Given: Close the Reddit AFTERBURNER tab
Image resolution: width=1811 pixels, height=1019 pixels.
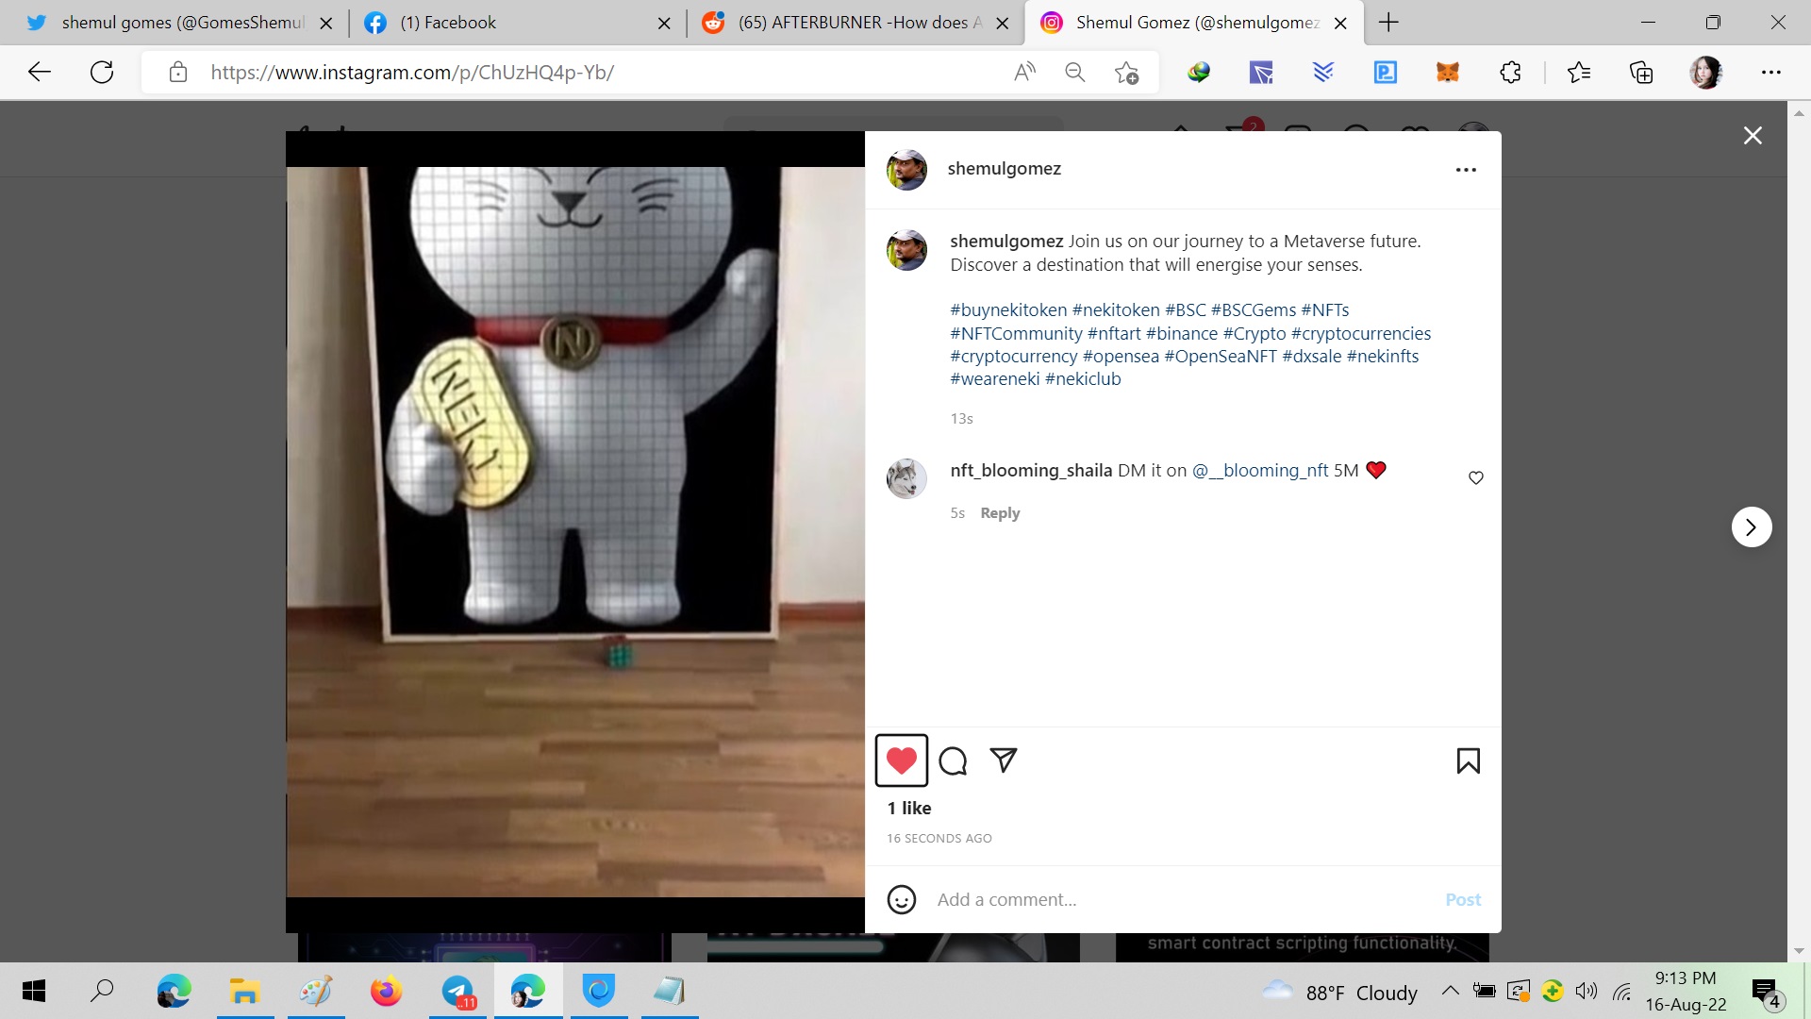Looking at the screenshot, I should [1004, 24].
